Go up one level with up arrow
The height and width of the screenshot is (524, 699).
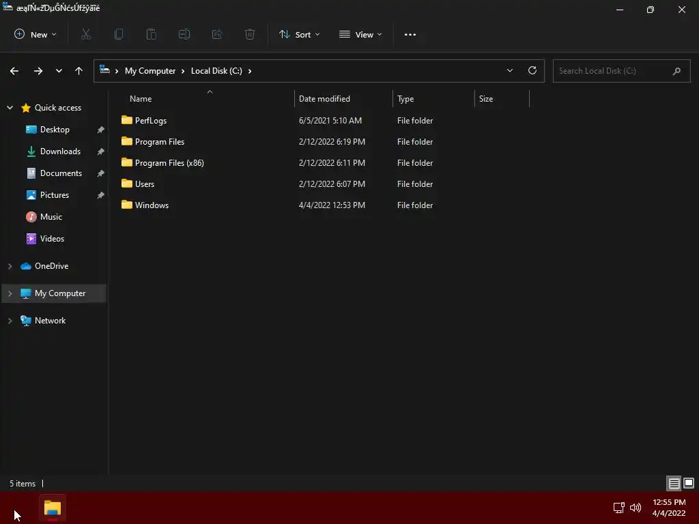[x=79, y=71]
